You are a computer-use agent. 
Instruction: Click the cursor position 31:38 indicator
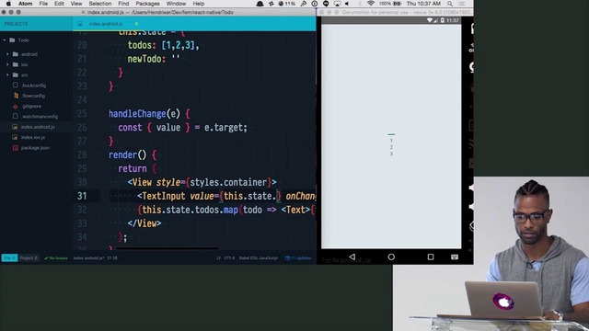(112, 258)
